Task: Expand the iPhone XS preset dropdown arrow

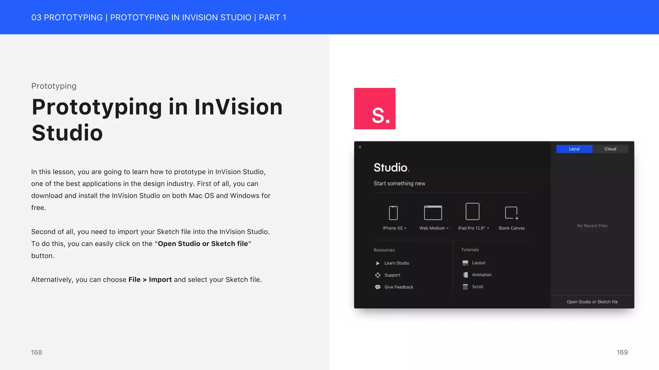Action: [x=405, y=228]
